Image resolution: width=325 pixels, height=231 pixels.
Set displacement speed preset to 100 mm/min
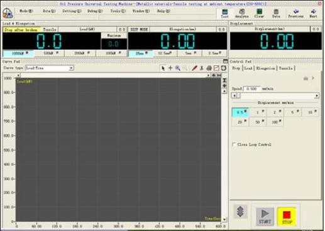pos(275,122)
